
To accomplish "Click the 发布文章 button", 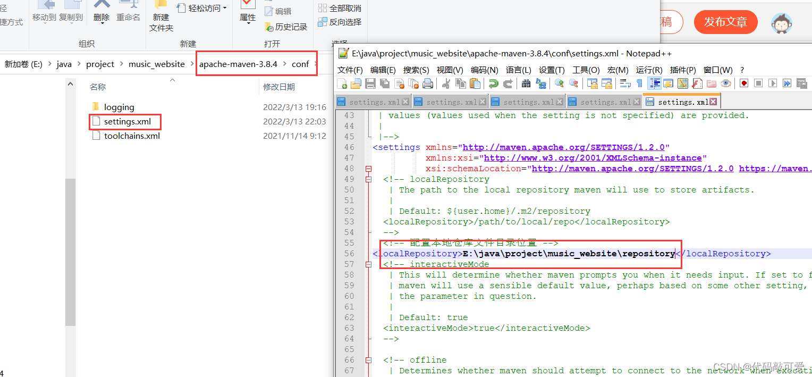I will [x=725, y=22].
